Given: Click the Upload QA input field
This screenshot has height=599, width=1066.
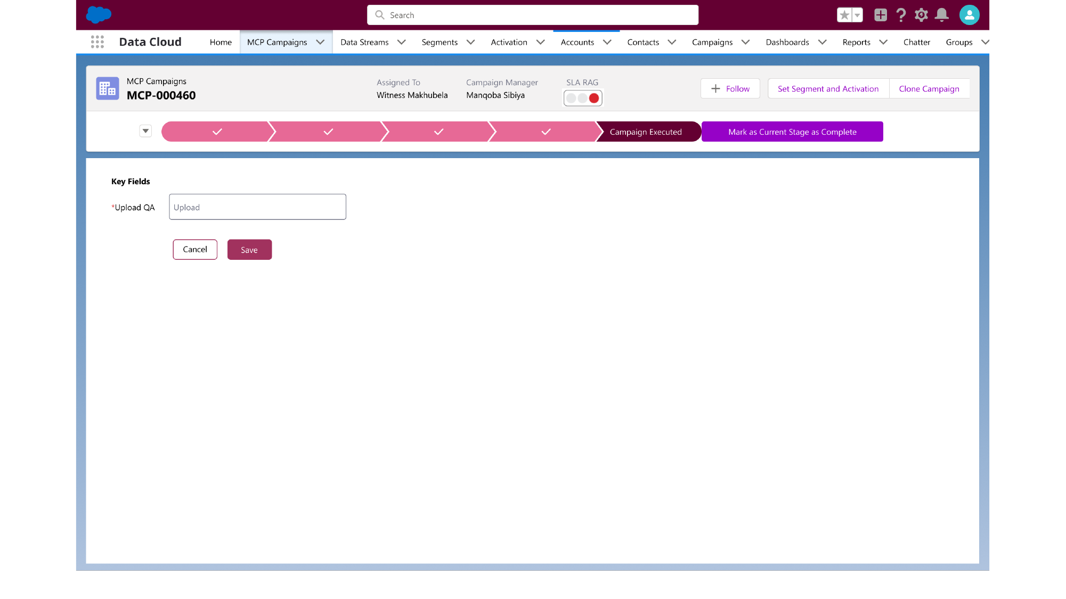Looking at the screenshot, I should (x=257, y=207).
